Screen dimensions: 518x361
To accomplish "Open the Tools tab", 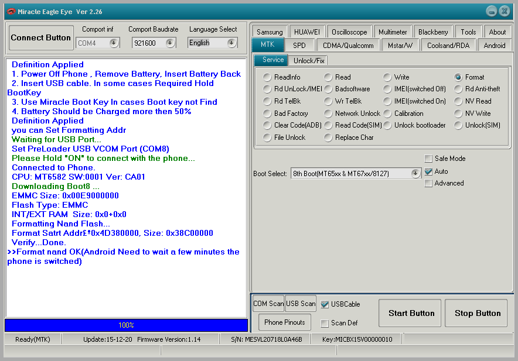I will tap(468, 32).
